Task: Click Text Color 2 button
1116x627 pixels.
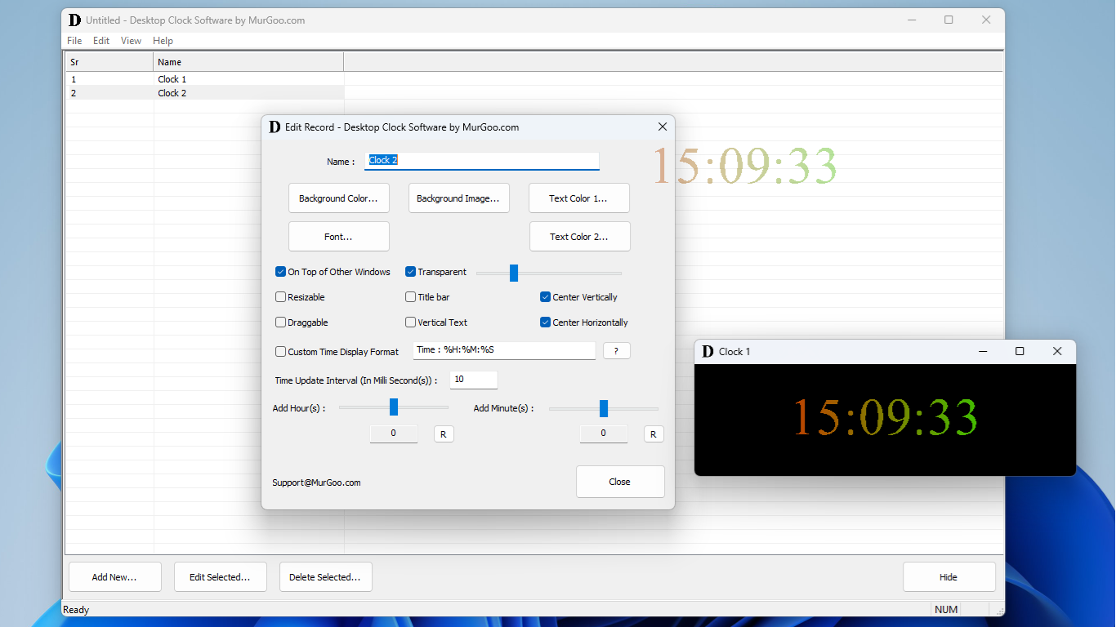Action: [x=579, y=236]
